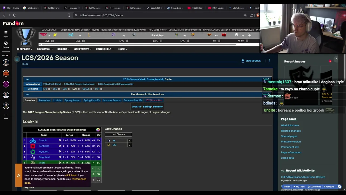Open the LCK/2026 Season/Cup/Team Rosters activity link
Viewport: 346px width, 195px height.
(x=303, y=177)
